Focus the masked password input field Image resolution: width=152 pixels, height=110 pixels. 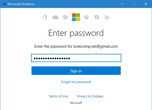coord(76,58)
